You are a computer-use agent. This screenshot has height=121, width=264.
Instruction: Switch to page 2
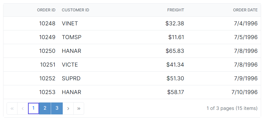pos(45,108)
